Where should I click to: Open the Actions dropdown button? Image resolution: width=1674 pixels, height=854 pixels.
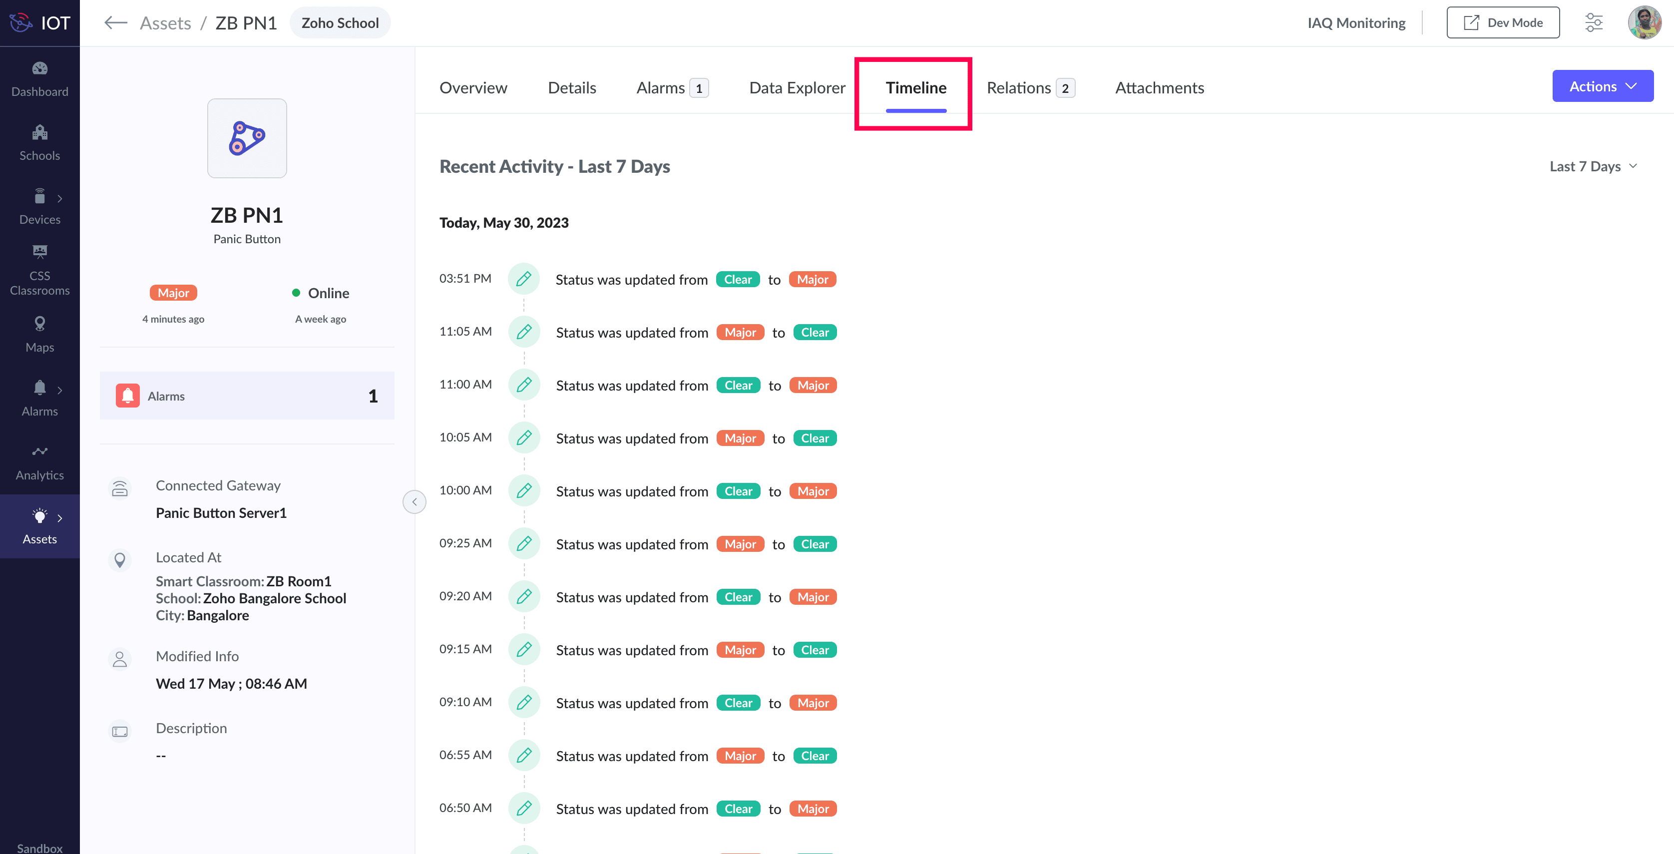tap(1602, 86)
